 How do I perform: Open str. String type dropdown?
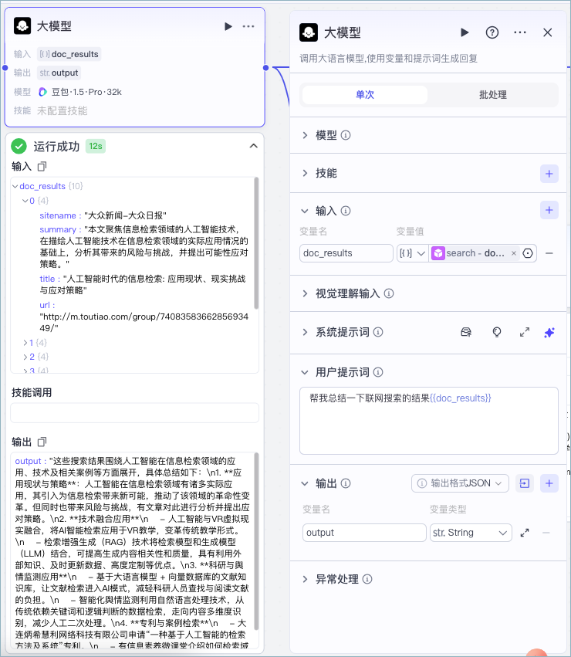[x=471, y=533]
